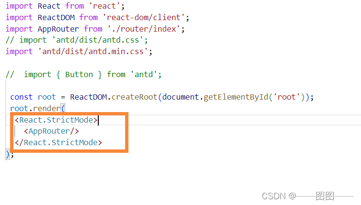The image size is (361, 205).
Task: Click the 'antd/dist/antd.min.css' import string
Action: (93, 52)
